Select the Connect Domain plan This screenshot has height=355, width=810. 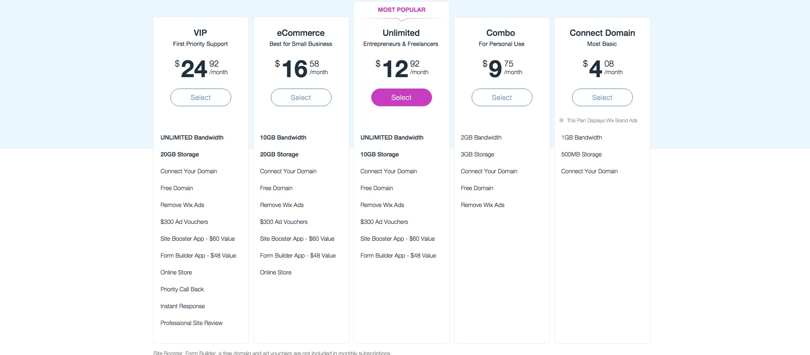point(602,97)
